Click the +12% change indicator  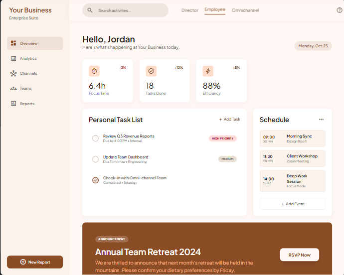[x=179, y=68]
